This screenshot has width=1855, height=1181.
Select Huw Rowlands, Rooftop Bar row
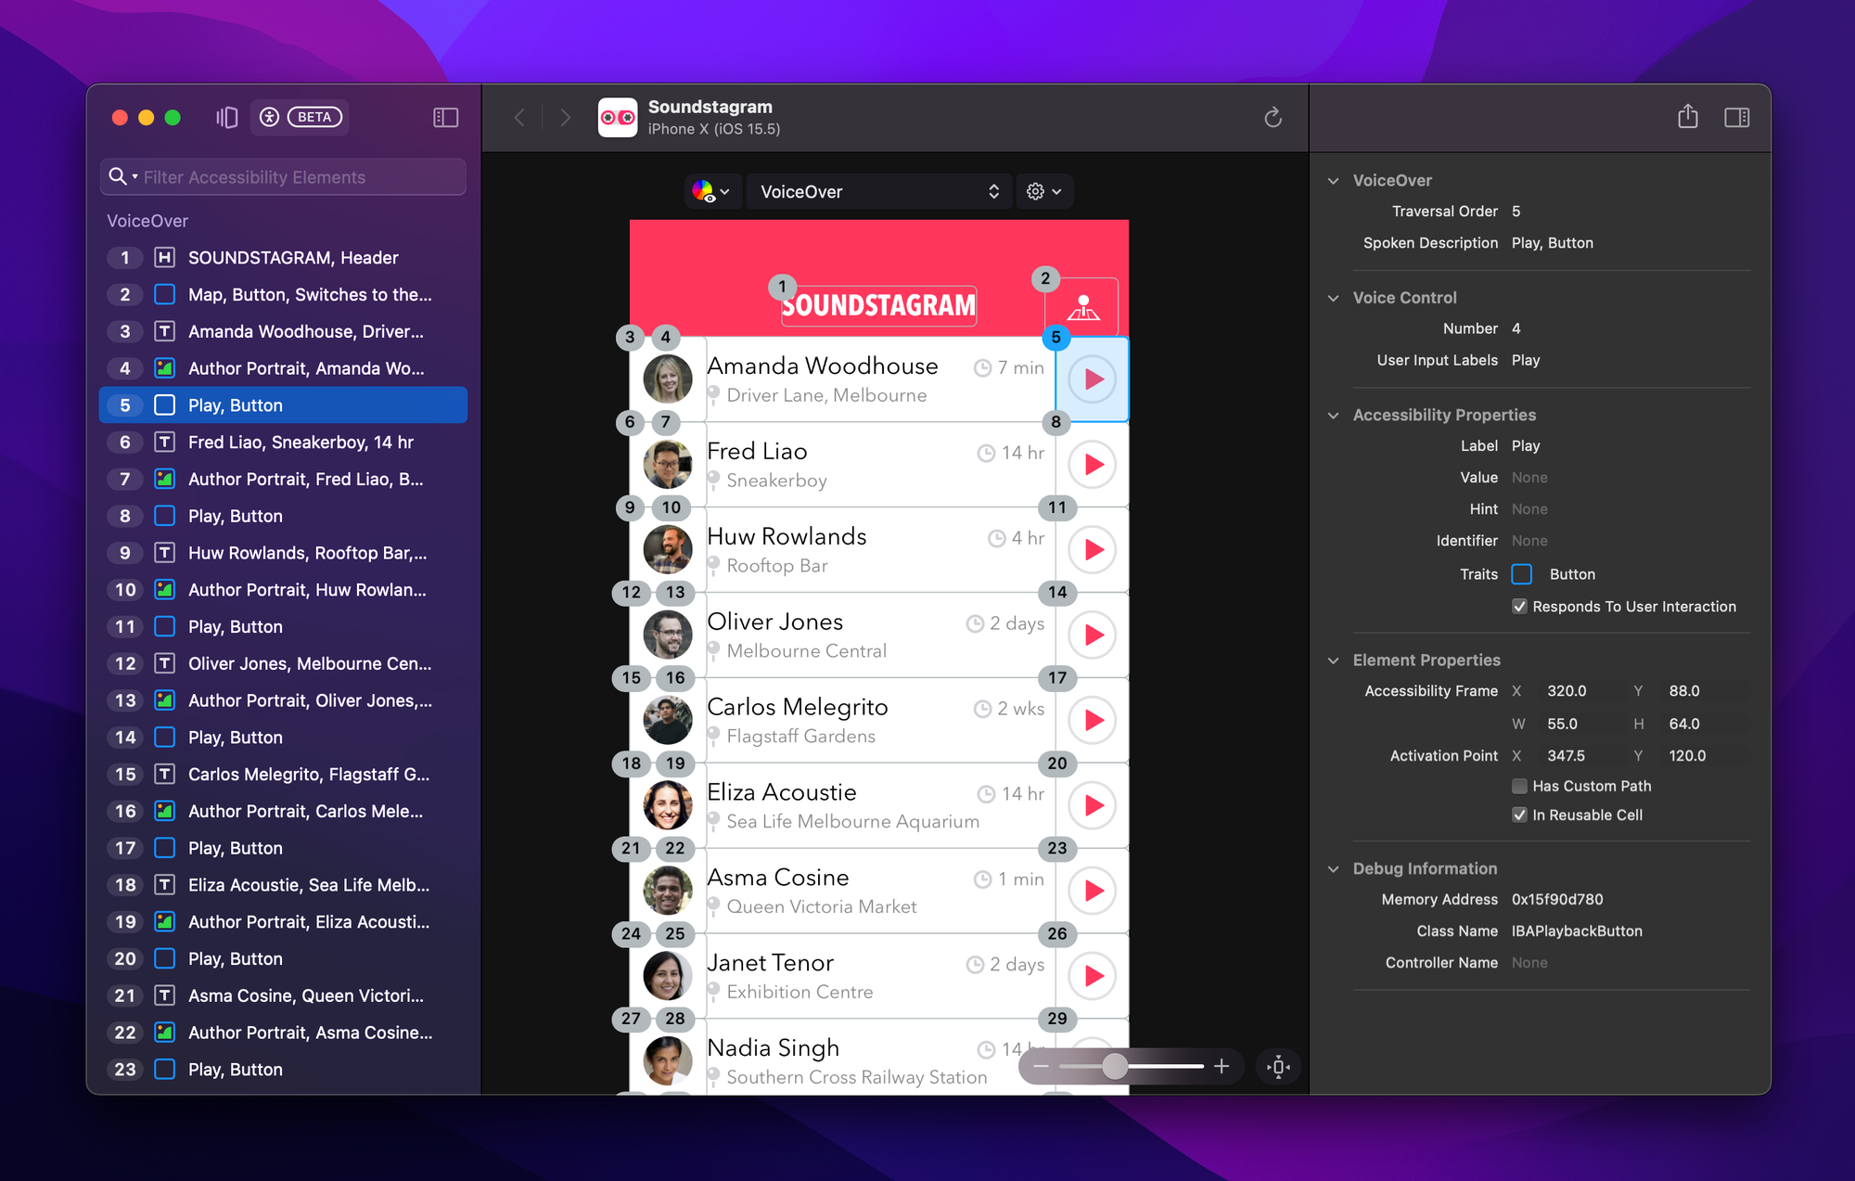(x=283, y=553)
